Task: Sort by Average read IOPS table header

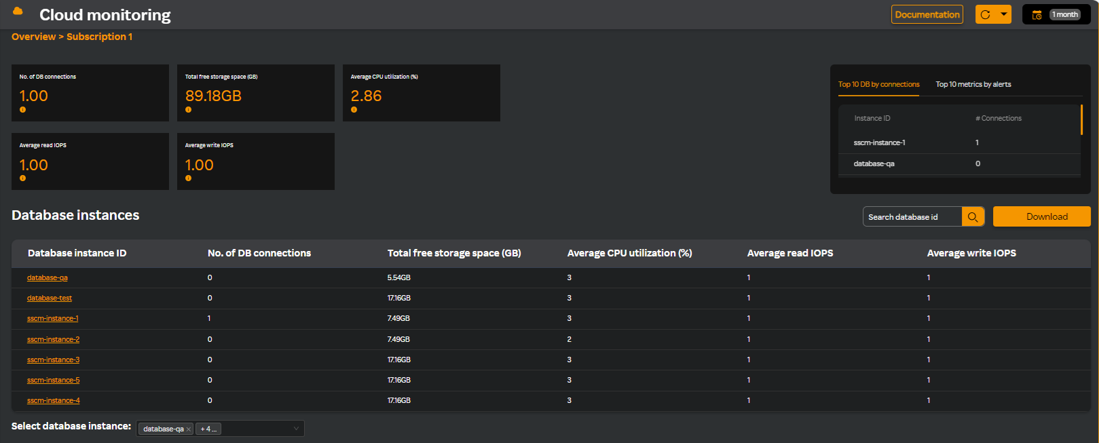Action: (790, 253)
